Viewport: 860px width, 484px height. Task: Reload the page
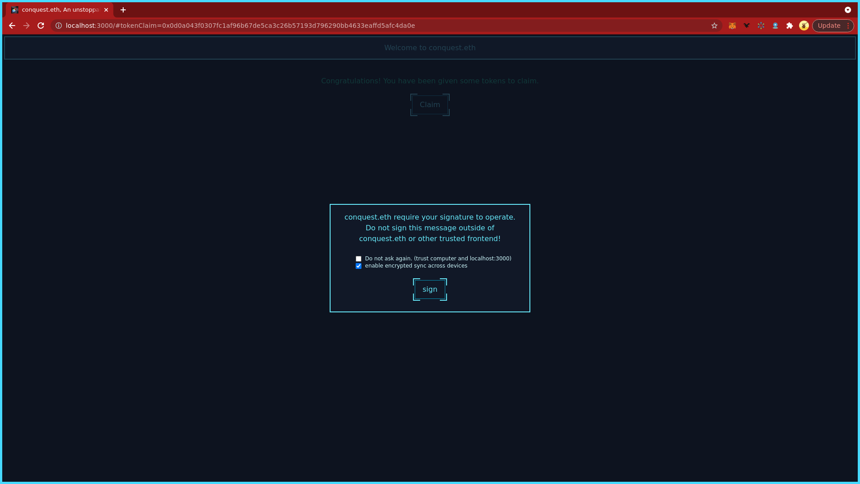41,26
